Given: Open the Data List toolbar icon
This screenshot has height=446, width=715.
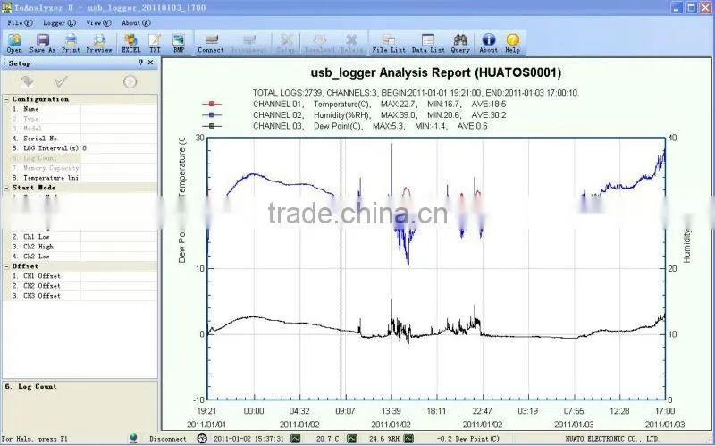Looking at the screenshot, I should pyautogui.click(x=428, y=39).
